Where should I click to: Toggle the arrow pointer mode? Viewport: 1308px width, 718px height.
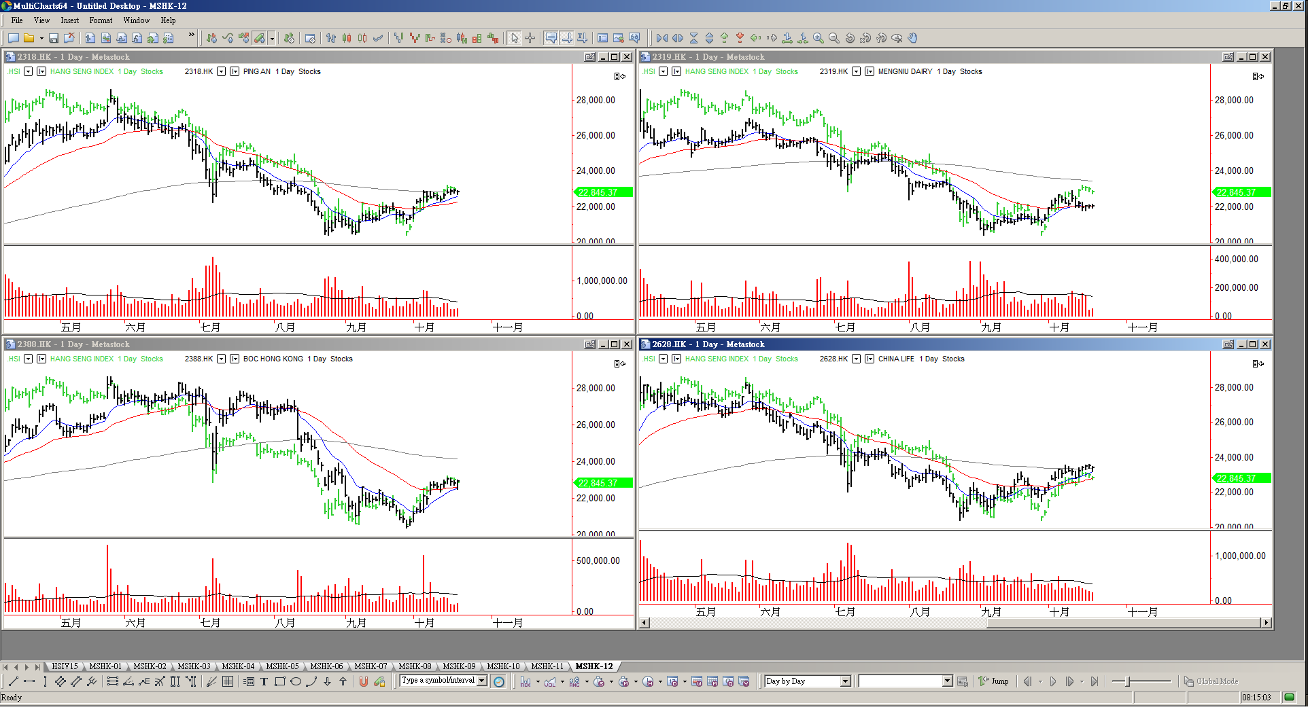coord(515,38)
